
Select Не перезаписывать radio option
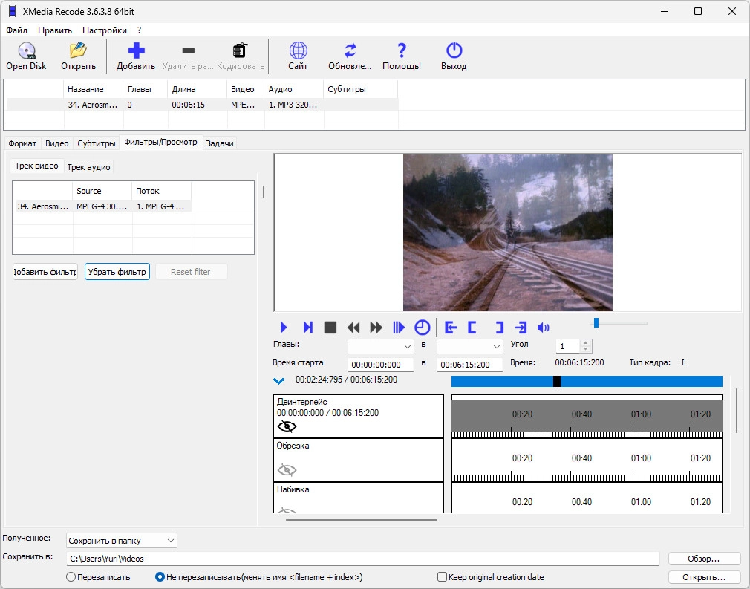[x=160, y=577]
